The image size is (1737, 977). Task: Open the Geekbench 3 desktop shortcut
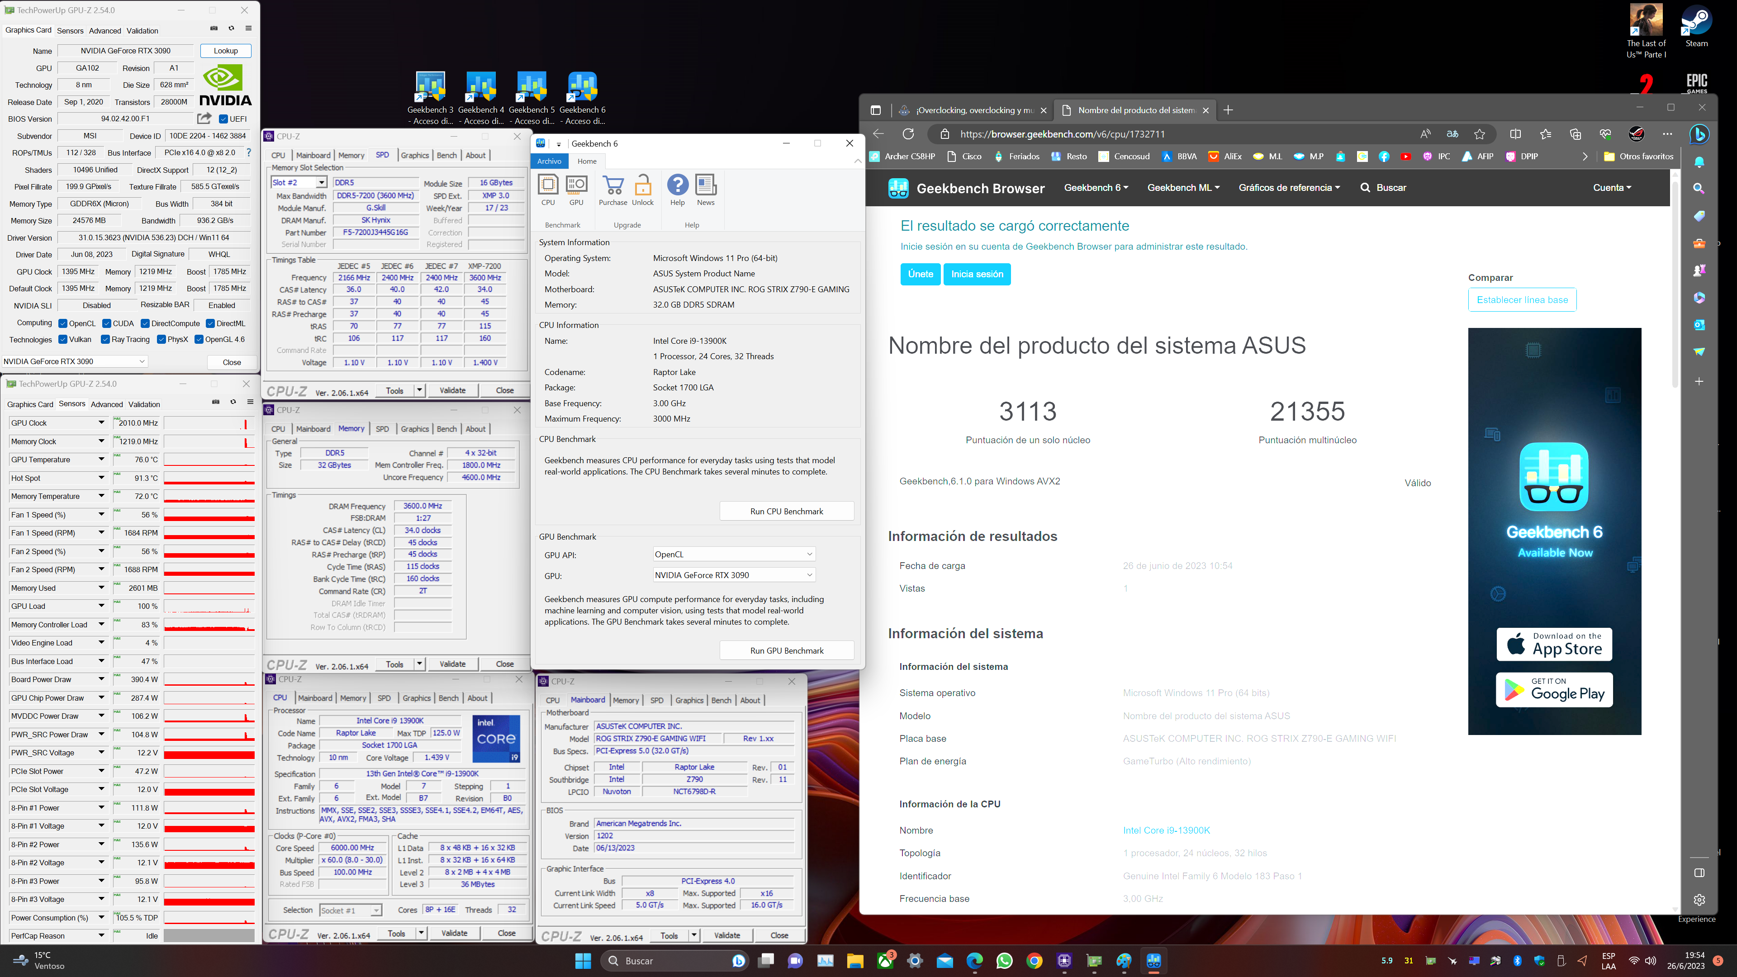430,98
